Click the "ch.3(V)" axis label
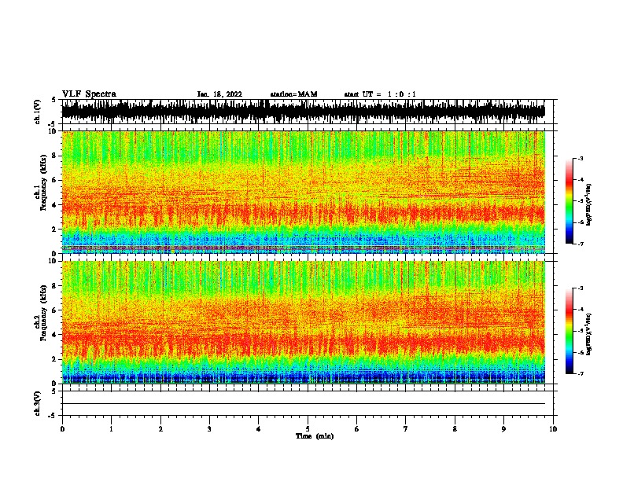 tap(38, 403)
